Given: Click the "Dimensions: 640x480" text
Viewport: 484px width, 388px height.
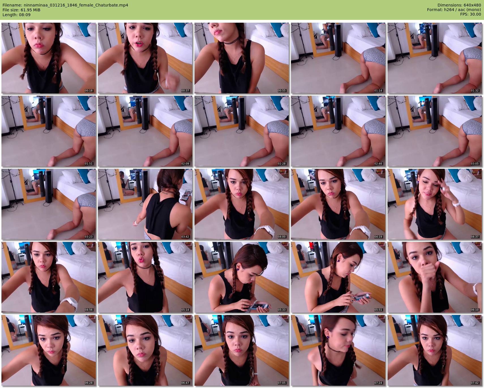Looking at the screenshot, I should (x=459, y=5).
